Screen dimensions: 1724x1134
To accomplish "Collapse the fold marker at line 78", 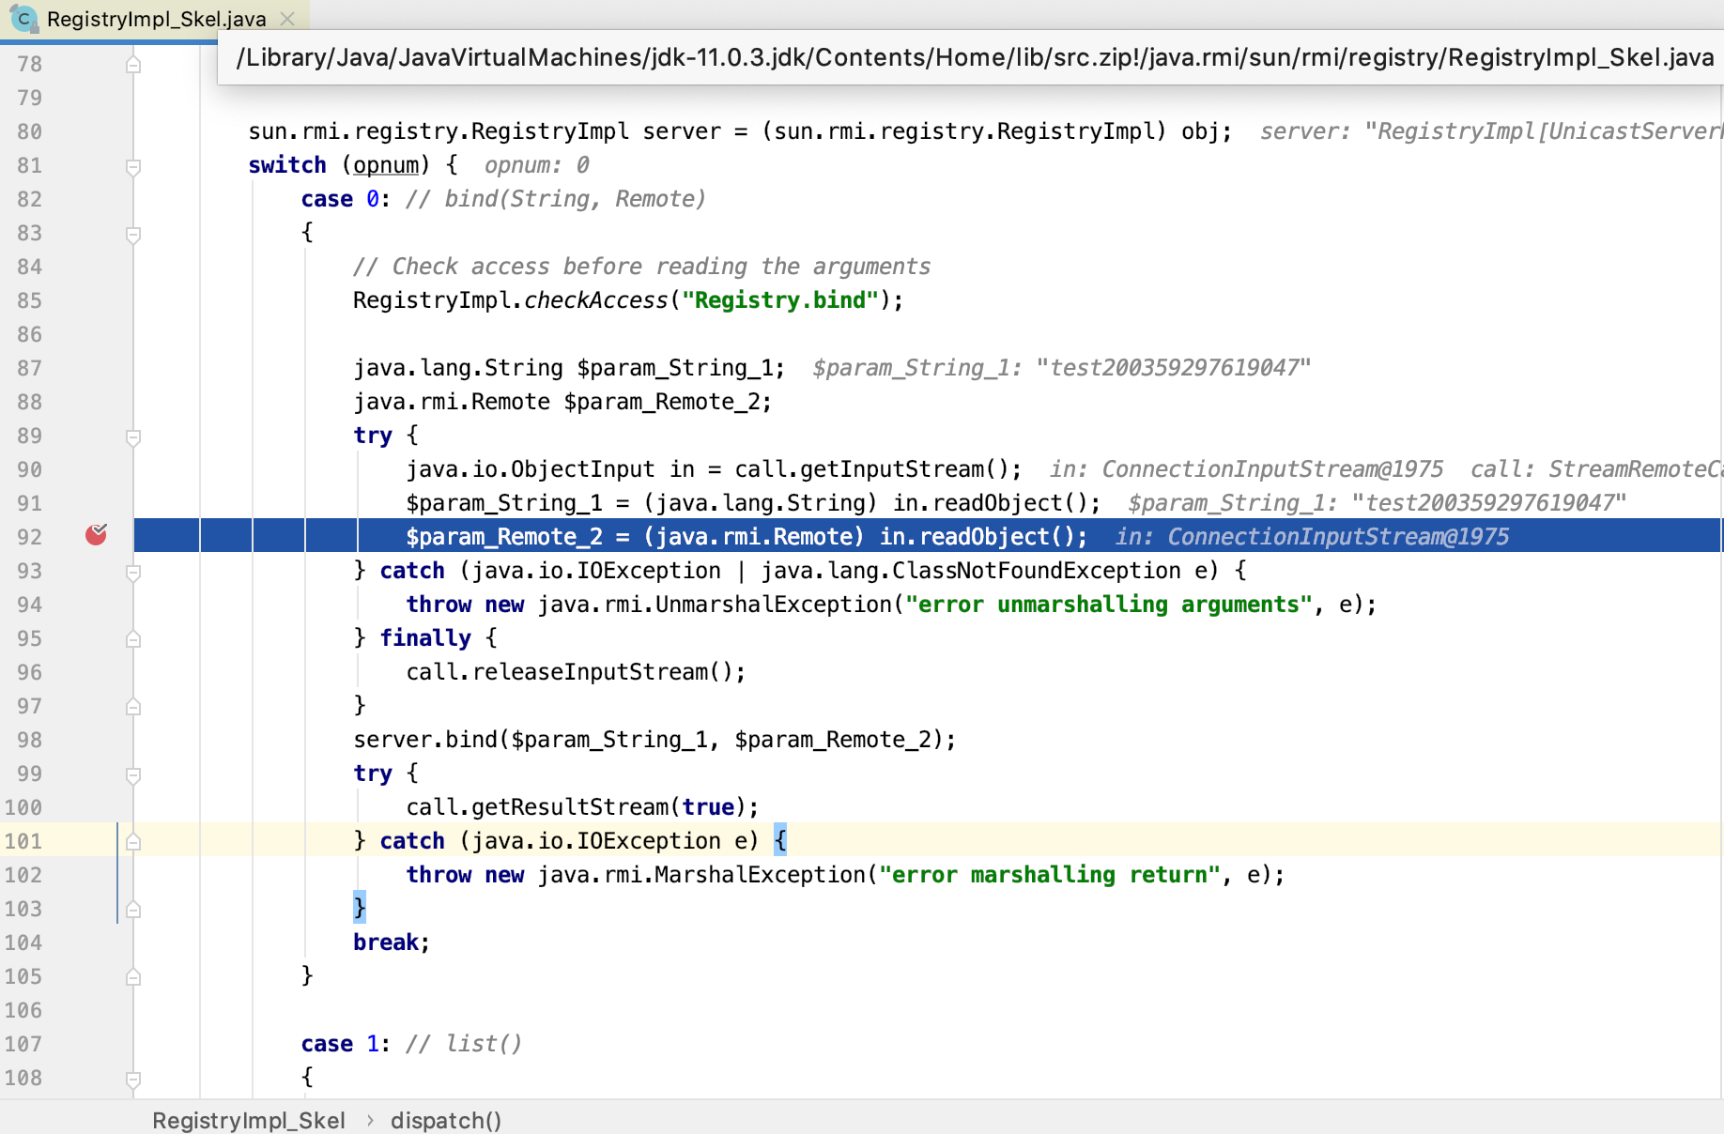I will pyautogui.click(x=133, y=64).
